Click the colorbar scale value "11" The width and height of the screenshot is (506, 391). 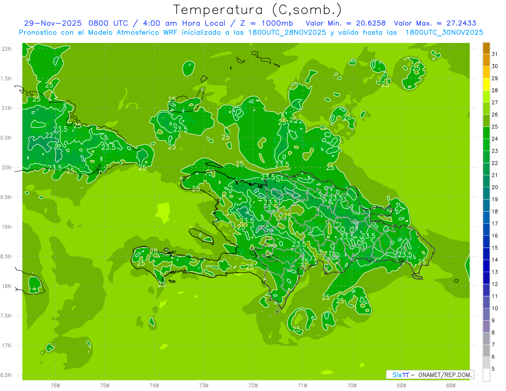495,296
